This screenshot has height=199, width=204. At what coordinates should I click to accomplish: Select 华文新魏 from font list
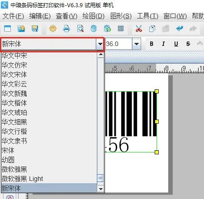[49, 93]
